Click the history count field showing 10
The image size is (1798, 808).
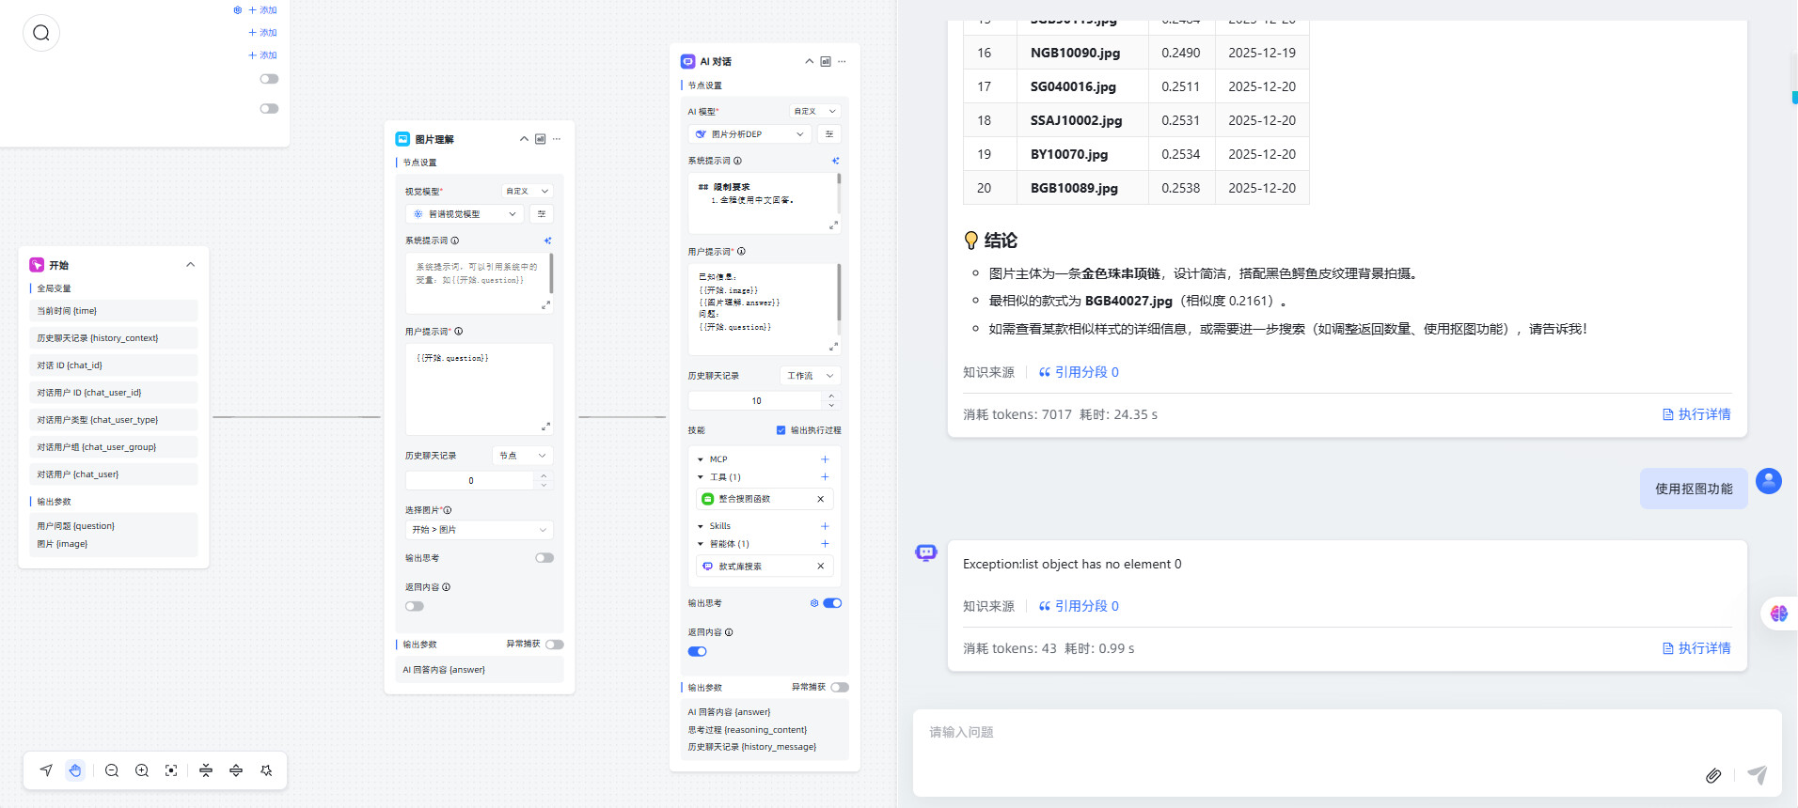(x=757, y=401)
